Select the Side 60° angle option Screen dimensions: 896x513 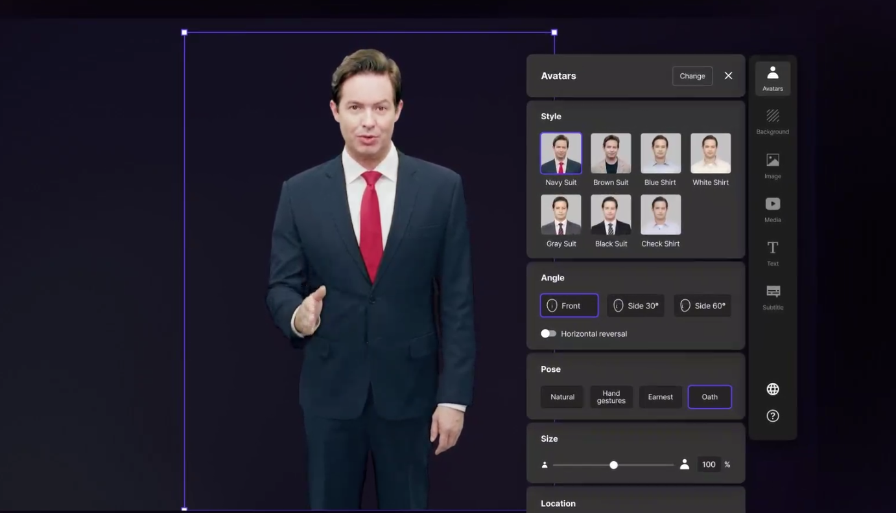coord(702,306)
